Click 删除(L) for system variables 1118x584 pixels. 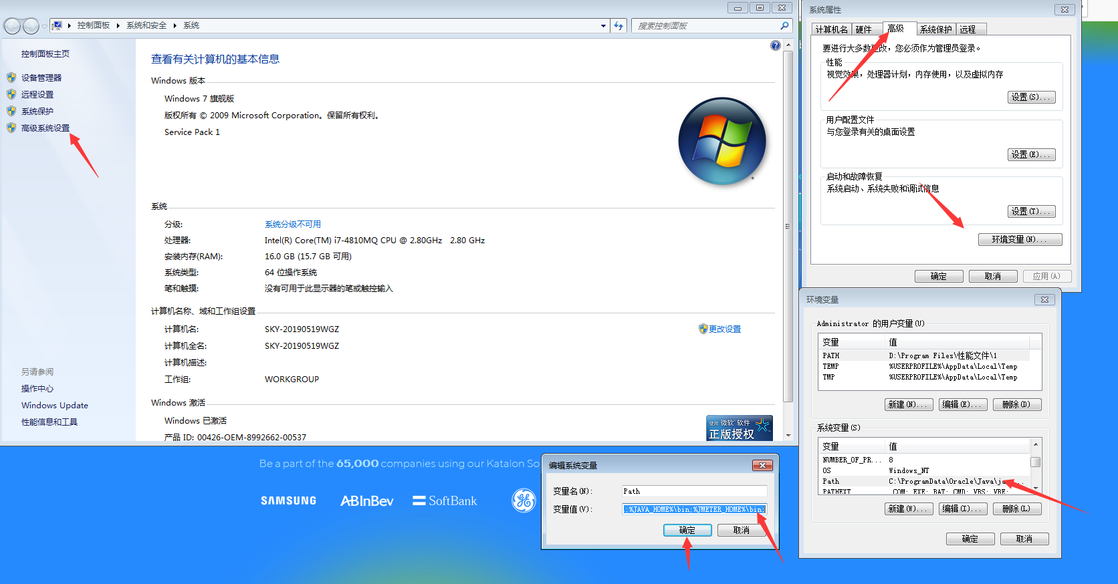coord(1017,509)
